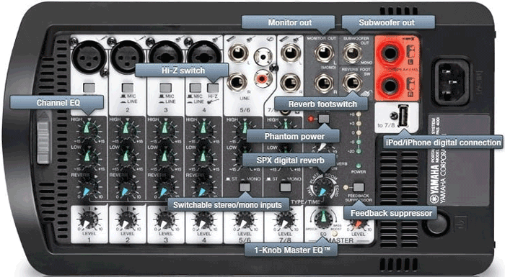
Task: Click channel 2 LOW EQ knob
Action: pos(126,157)
